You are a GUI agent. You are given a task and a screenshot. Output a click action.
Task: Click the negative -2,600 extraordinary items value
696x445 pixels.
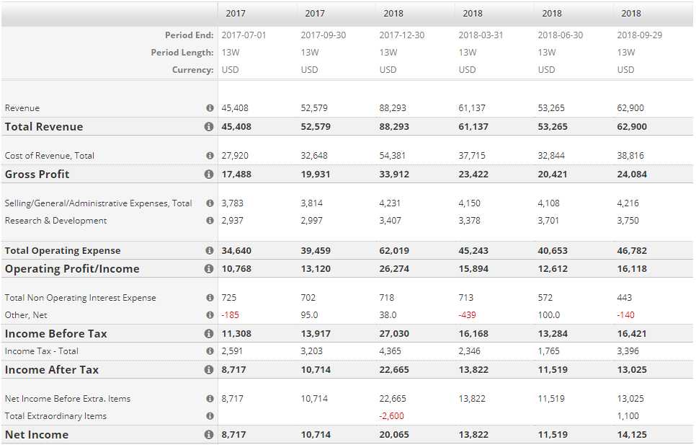click(x=392, y=416)
